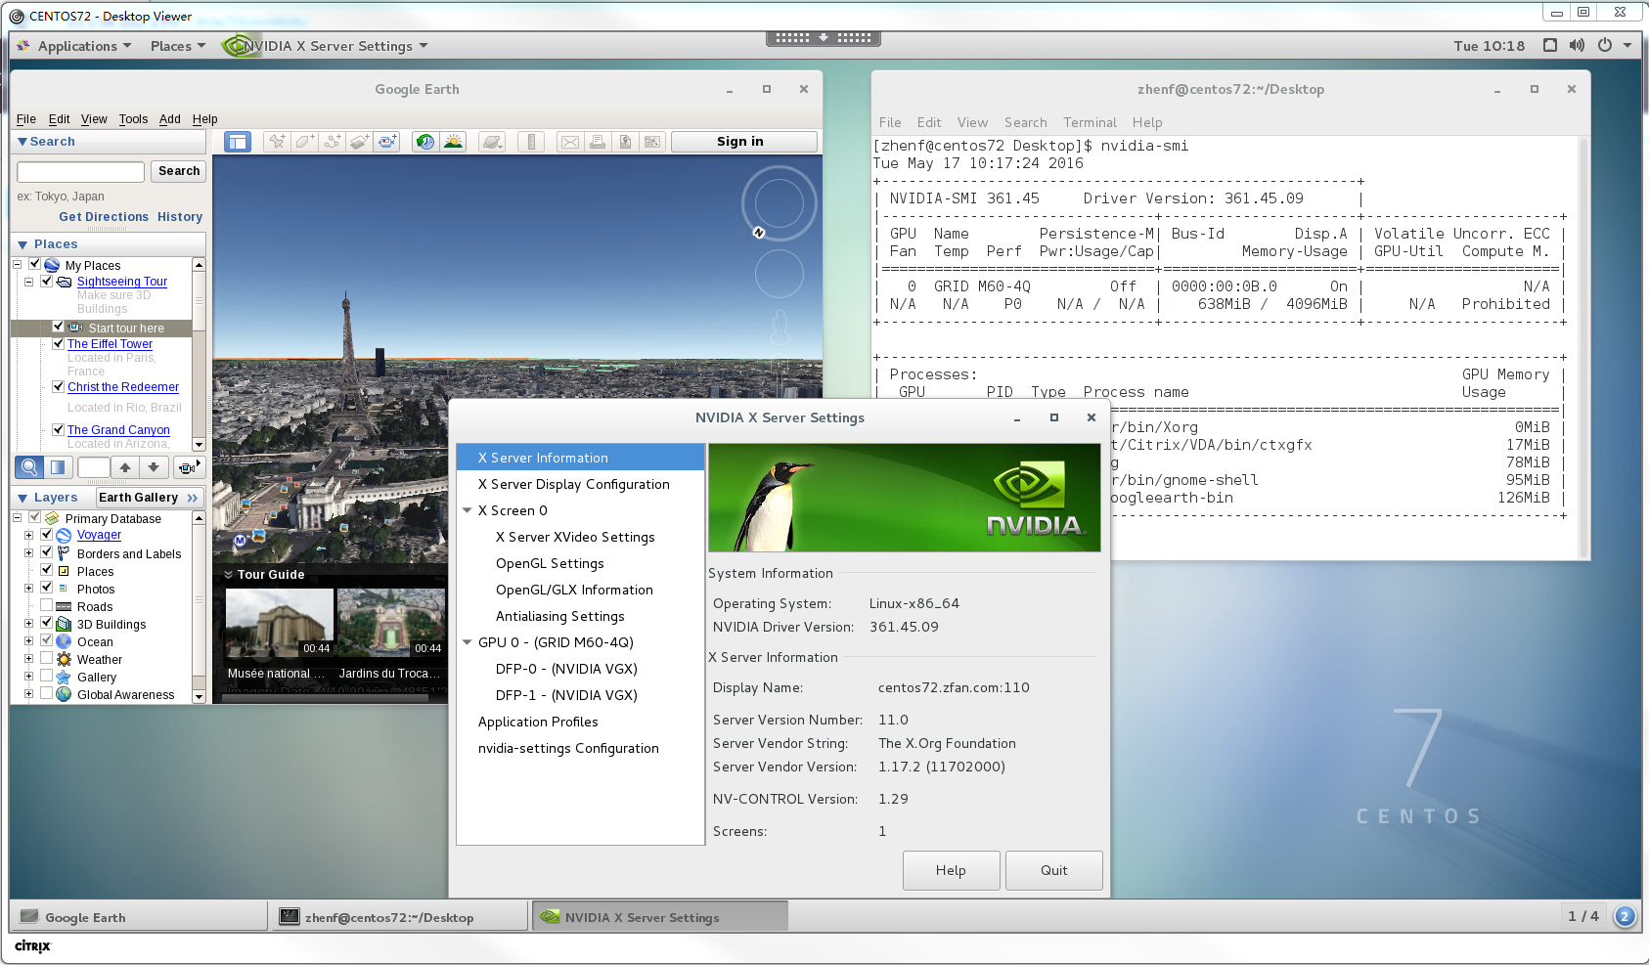Show historical imagery clock icon

[425, 142]
